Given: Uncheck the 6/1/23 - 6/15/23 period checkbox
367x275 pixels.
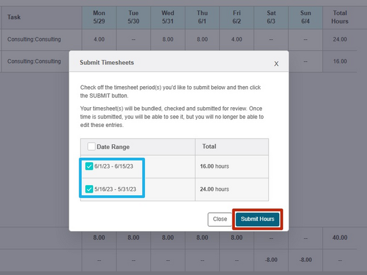Looking at the screenshot, I should point(89,166).
